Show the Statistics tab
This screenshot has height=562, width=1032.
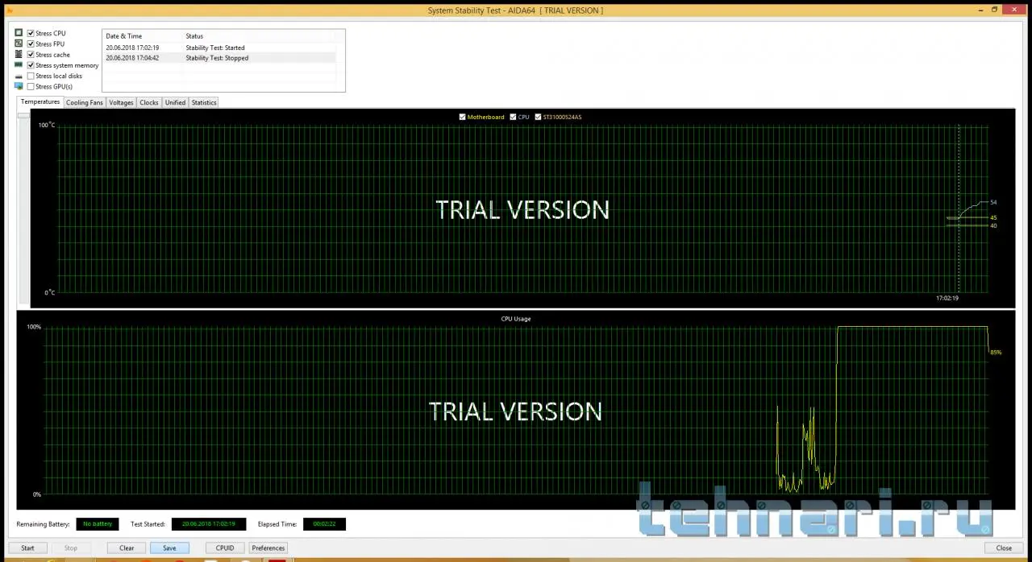pos(204,102)
